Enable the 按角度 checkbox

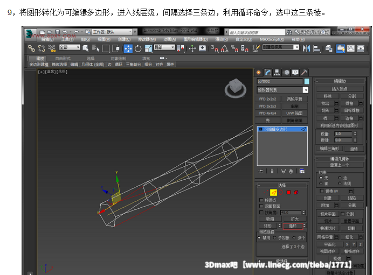coord(261,213)
